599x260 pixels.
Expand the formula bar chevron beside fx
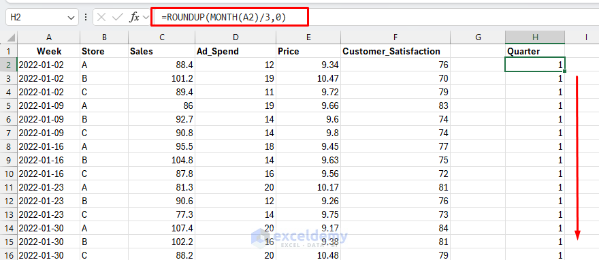click(146, 18)
